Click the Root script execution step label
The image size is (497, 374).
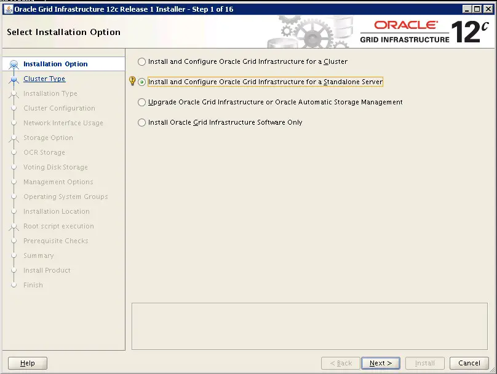point(58,226)
